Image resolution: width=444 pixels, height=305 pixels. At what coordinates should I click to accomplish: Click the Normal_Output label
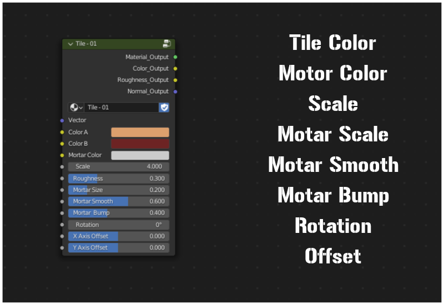pyautogui.click(x=148, y=91)
